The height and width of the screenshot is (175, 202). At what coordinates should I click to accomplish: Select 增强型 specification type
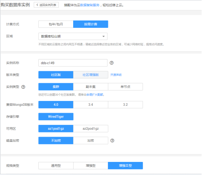[91, 165]
